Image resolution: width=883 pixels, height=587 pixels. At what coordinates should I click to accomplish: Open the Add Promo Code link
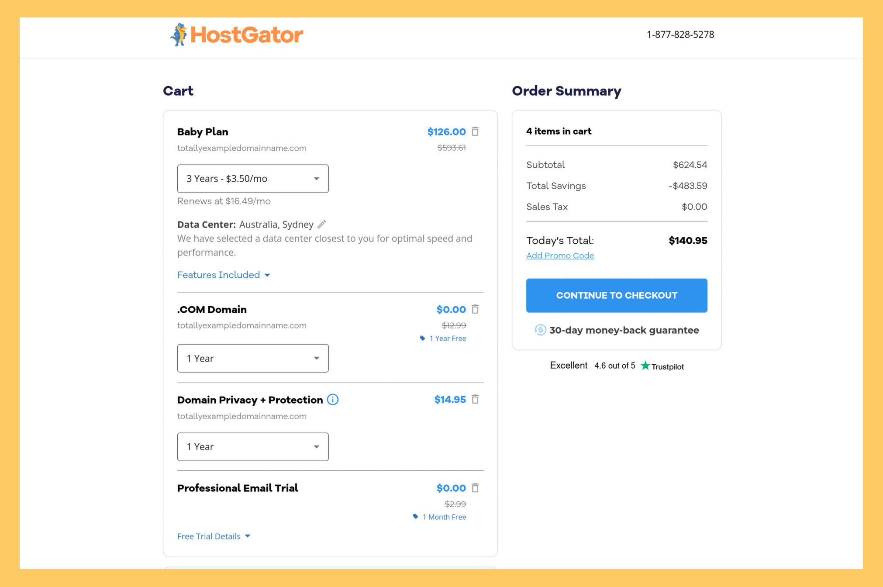click(x=560, y=256)
